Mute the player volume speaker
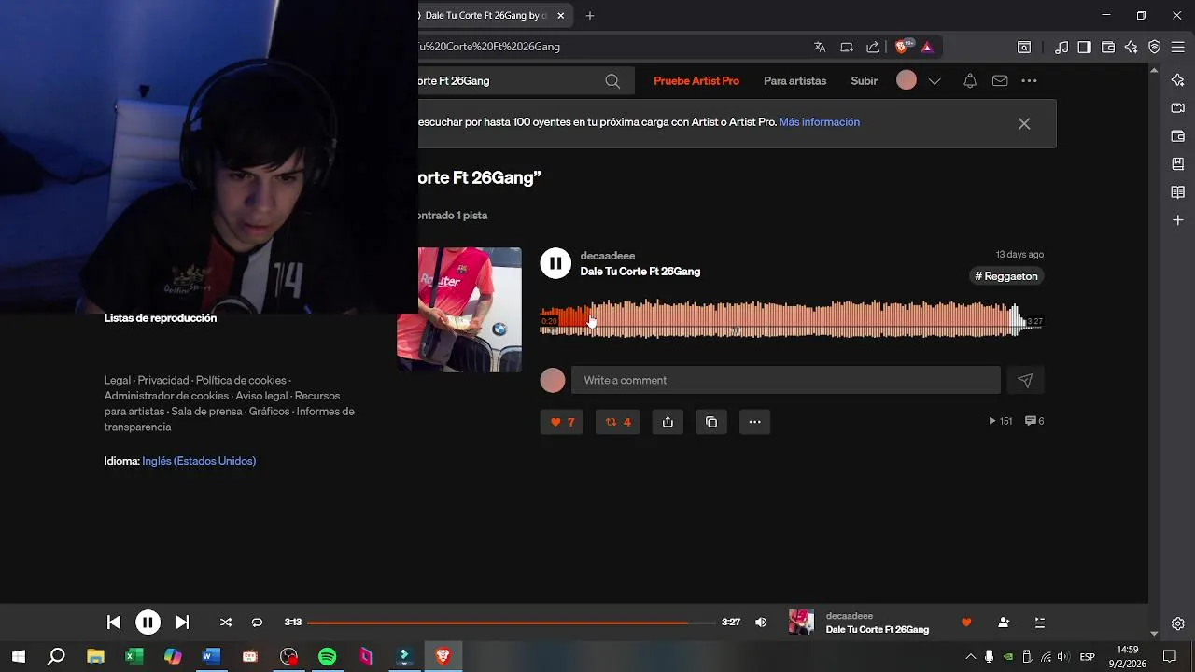Viewport: 1195px width, 672px height. tap(761, 623)
